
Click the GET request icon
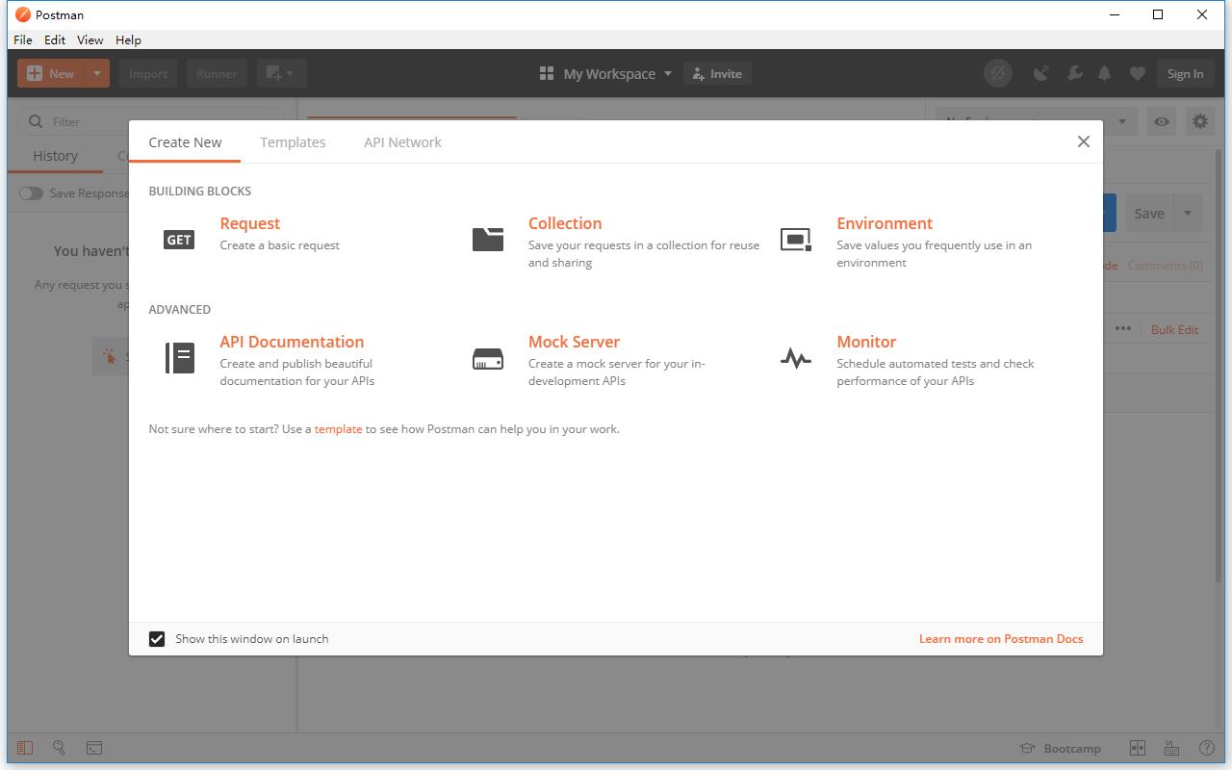pyautogui.click(x=179, y=240)
